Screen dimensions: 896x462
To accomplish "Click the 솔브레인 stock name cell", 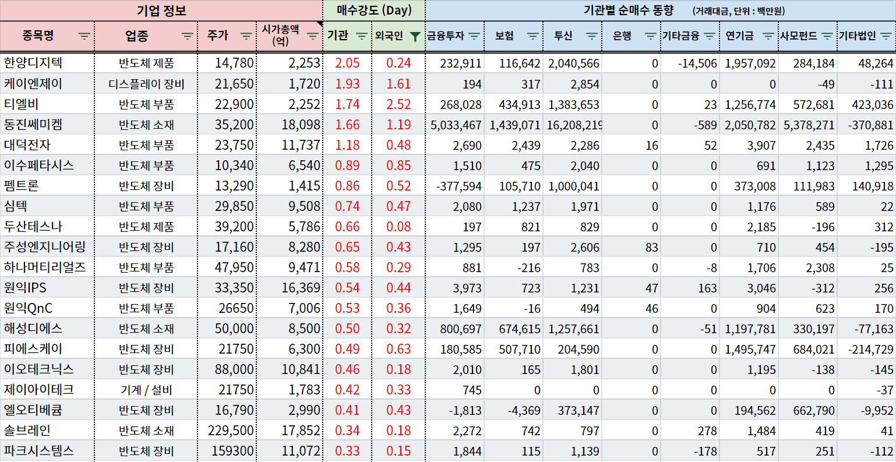I will coord(47,430).
